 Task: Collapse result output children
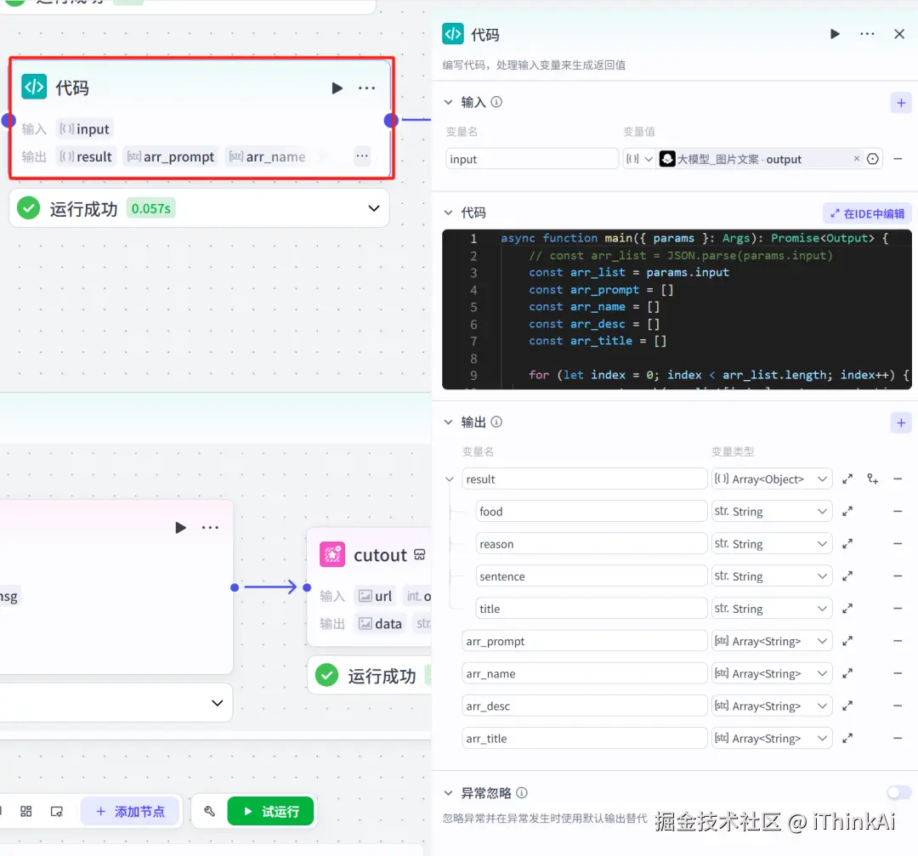pos(450,479)
